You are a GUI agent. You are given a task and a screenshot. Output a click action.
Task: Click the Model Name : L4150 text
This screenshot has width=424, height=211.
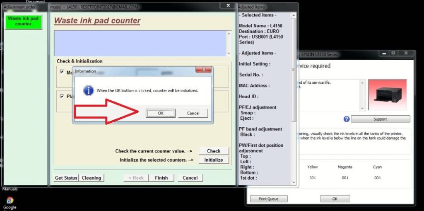[x=260, y=26]
